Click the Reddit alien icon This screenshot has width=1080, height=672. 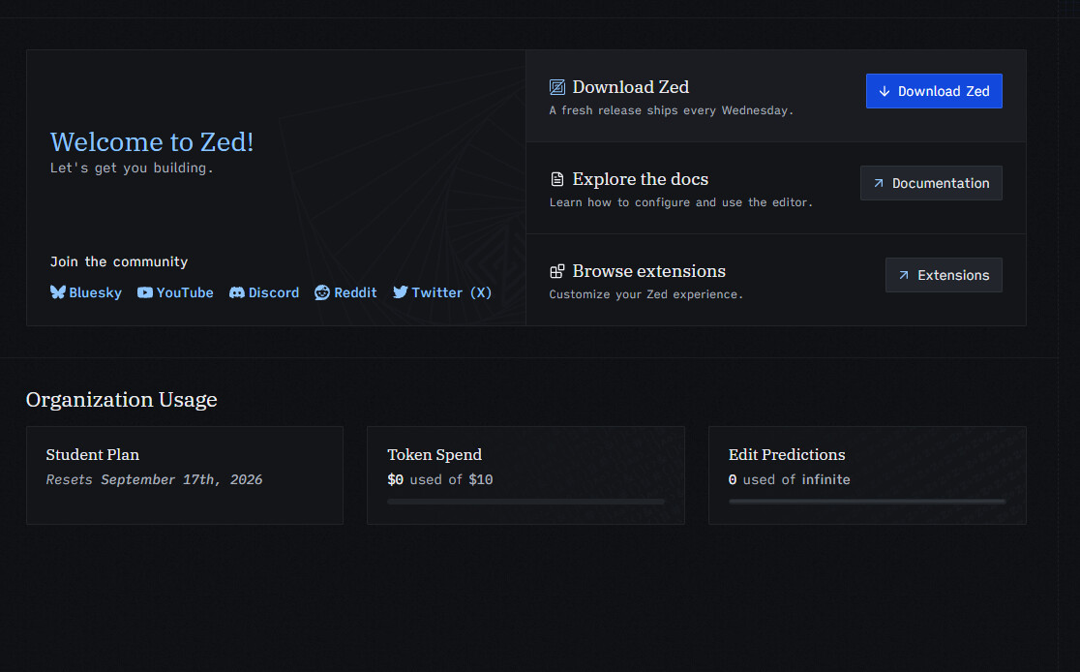point(322,292)
